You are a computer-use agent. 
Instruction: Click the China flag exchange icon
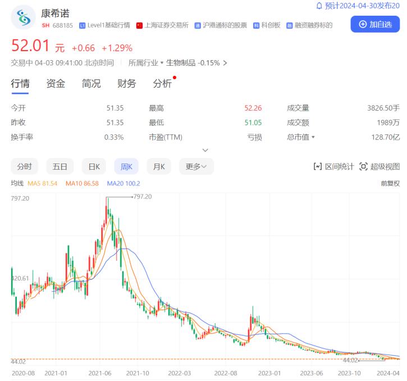pos(139,25)
